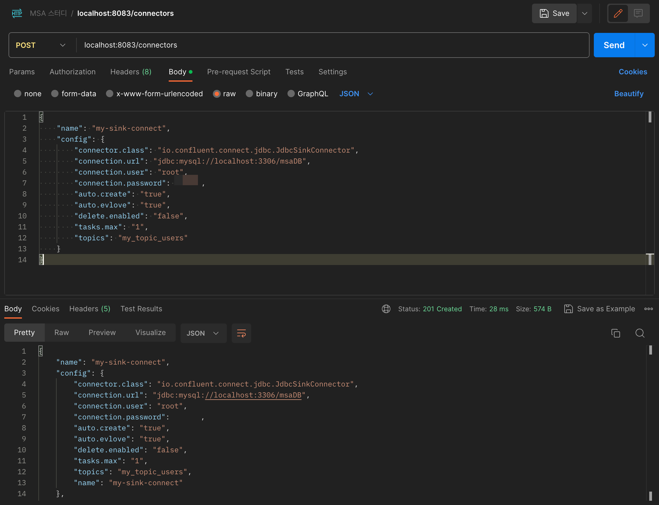
Task: Switch to the Headers (8) tab
Action: pyautogui.click(x=131, y=72)
